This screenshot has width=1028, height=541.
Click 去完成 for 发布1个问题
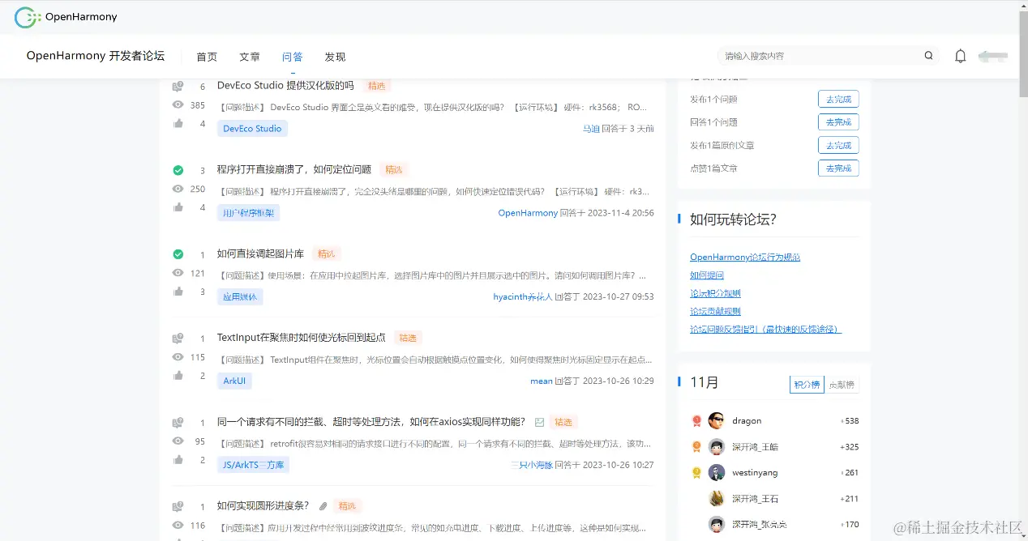838,100
